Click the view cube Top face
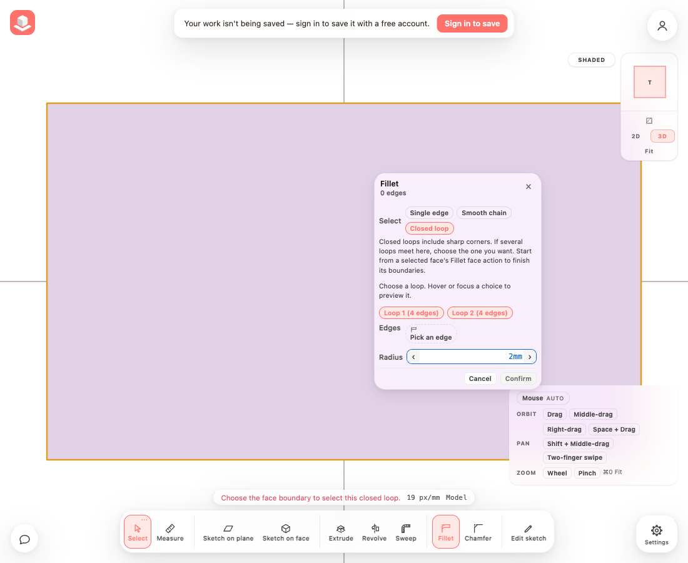688x563 pixels. [x=650, y=82]
